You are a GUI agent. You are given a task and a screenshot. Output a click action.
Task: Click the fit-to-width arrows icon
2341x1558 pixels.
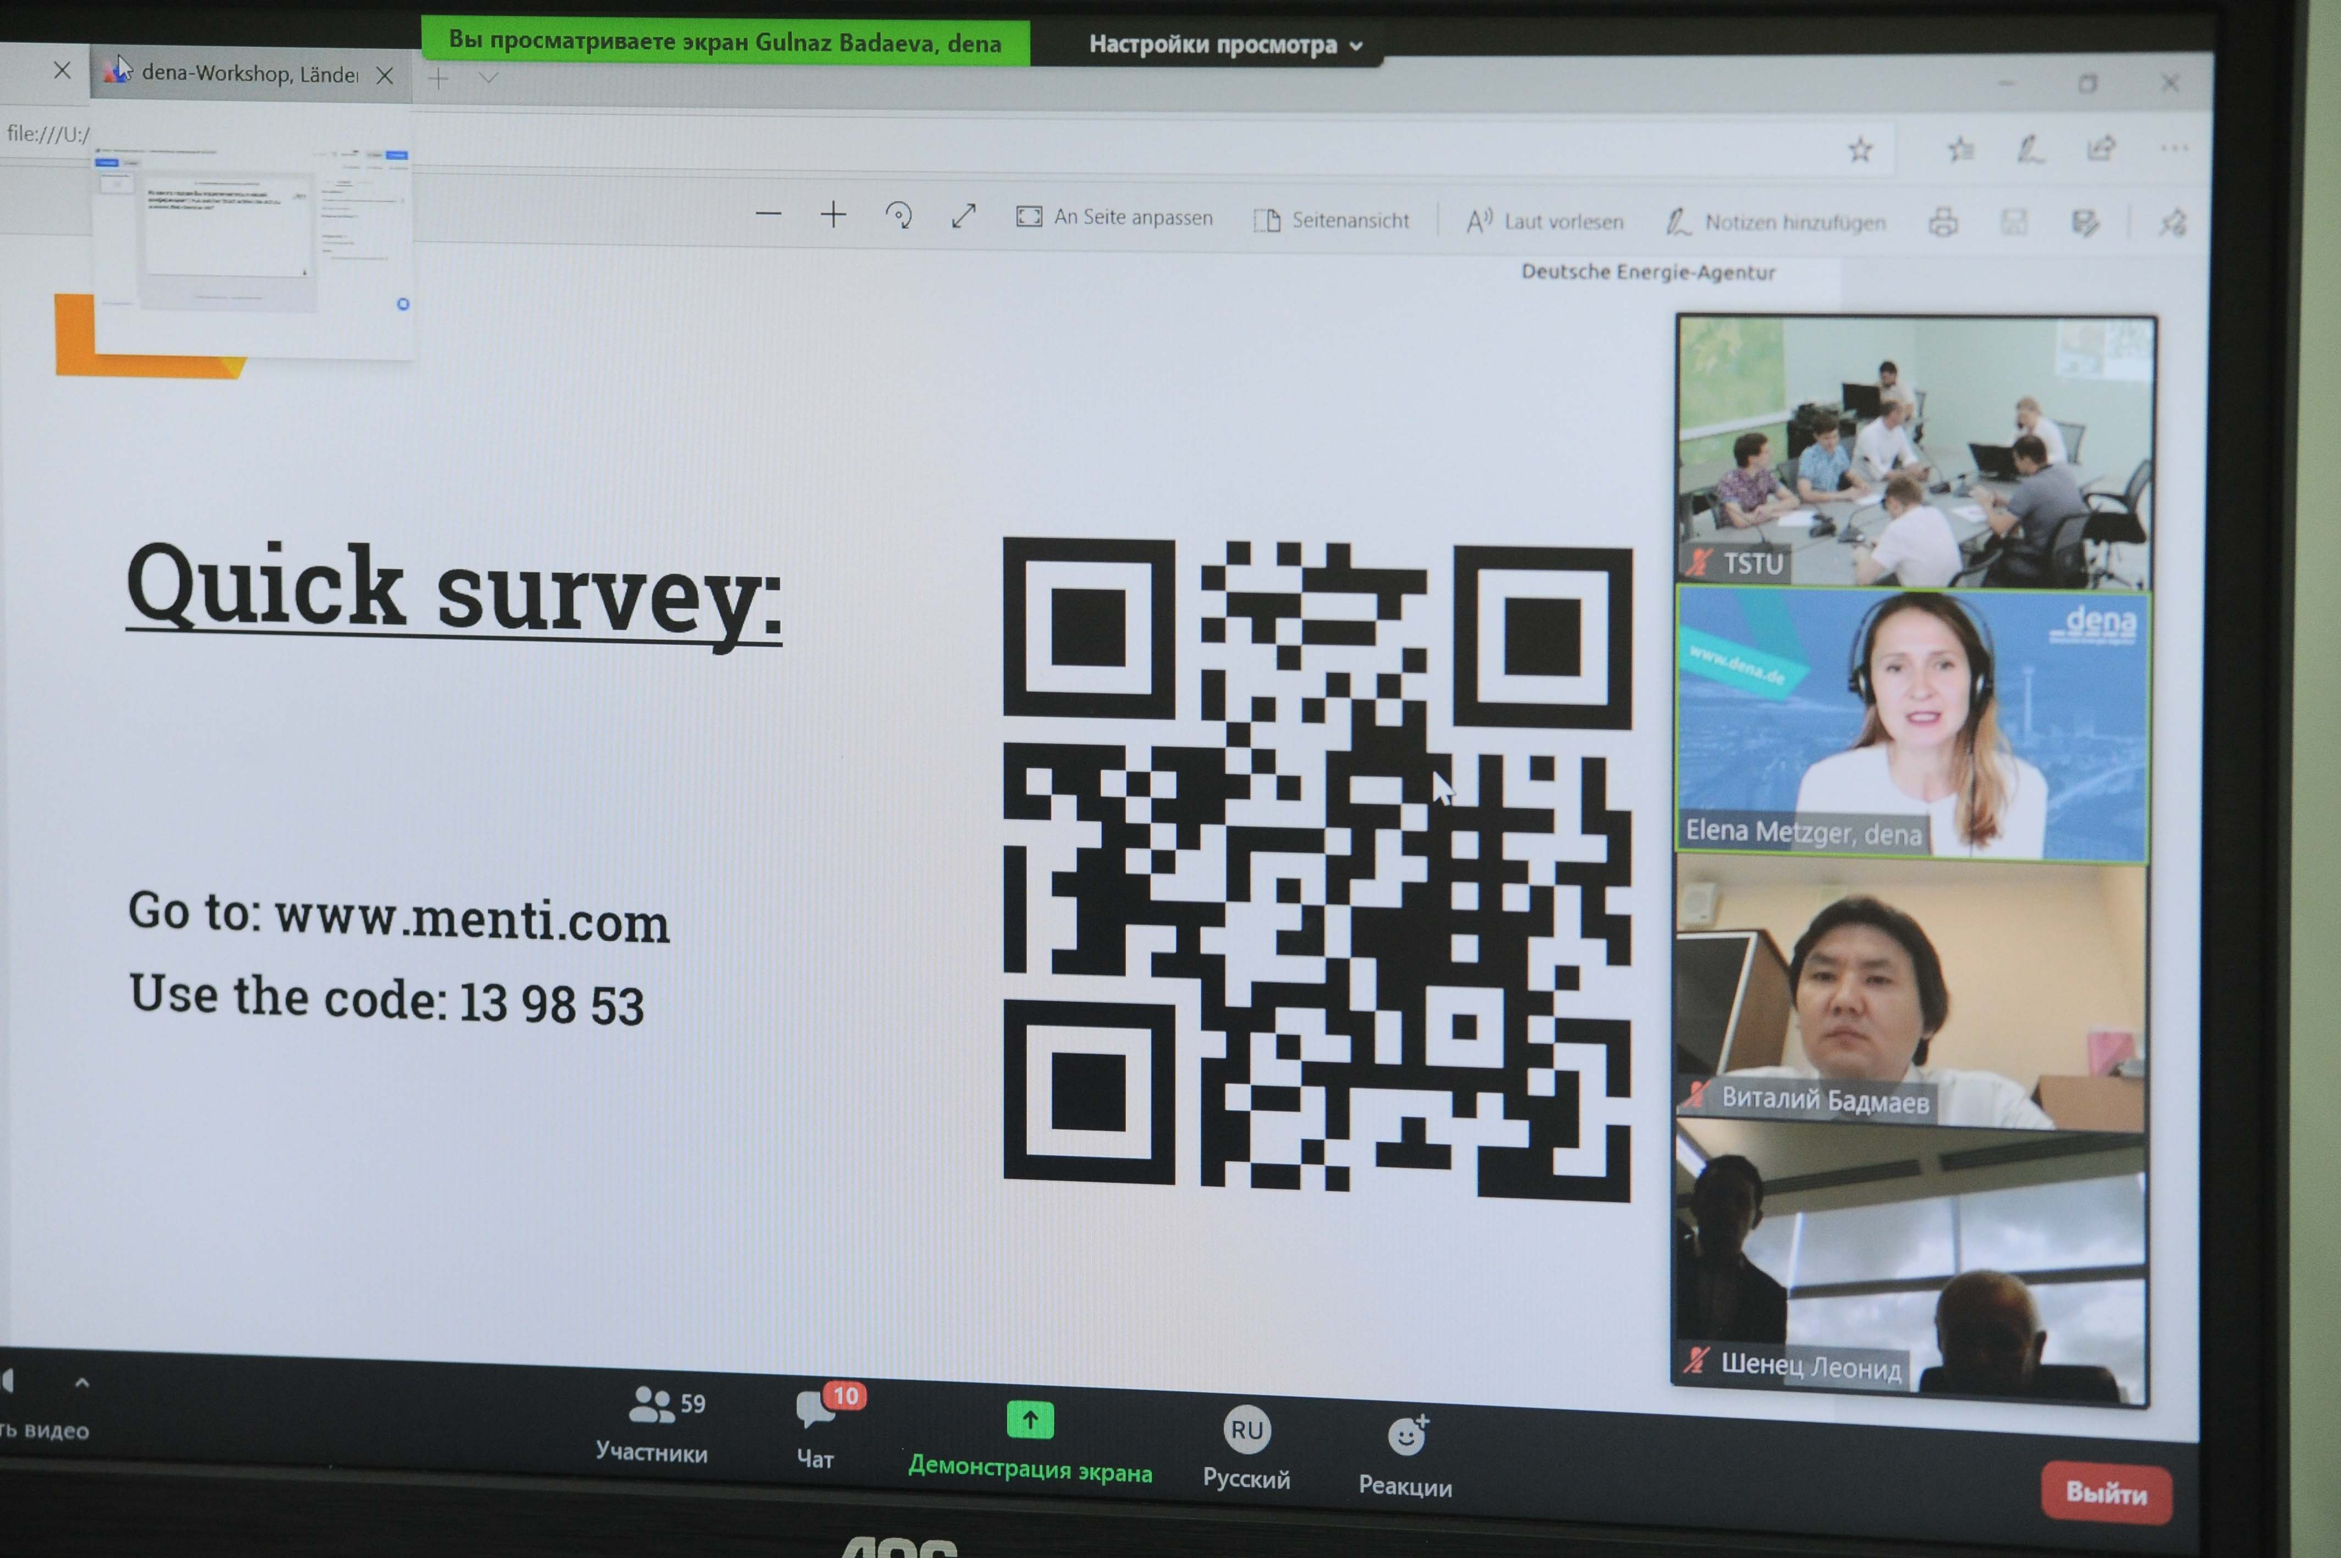click(964, 216)
